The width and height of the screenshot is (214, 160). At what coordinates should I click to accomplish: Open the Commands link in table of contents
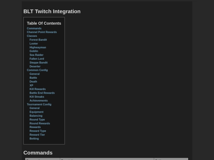34,28
